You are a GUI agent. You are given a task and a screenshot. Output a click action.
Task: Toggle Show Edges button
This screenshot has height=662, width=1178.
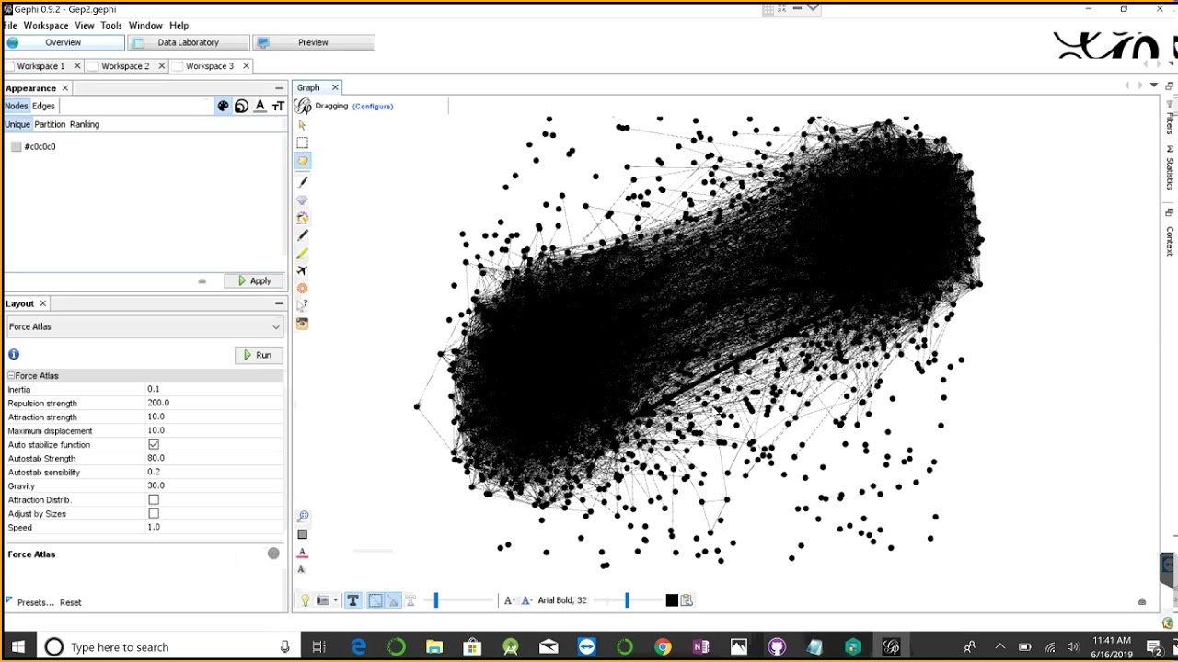pyautogui.click(x=375, y=600)
